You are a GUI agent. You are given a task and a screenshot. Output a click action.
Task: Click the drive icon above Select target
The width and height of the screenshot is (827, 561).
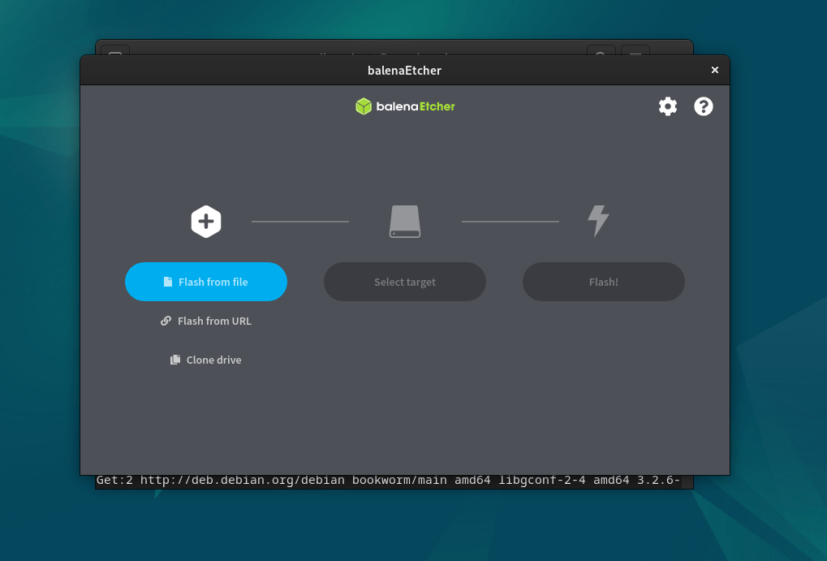(405, 221)
